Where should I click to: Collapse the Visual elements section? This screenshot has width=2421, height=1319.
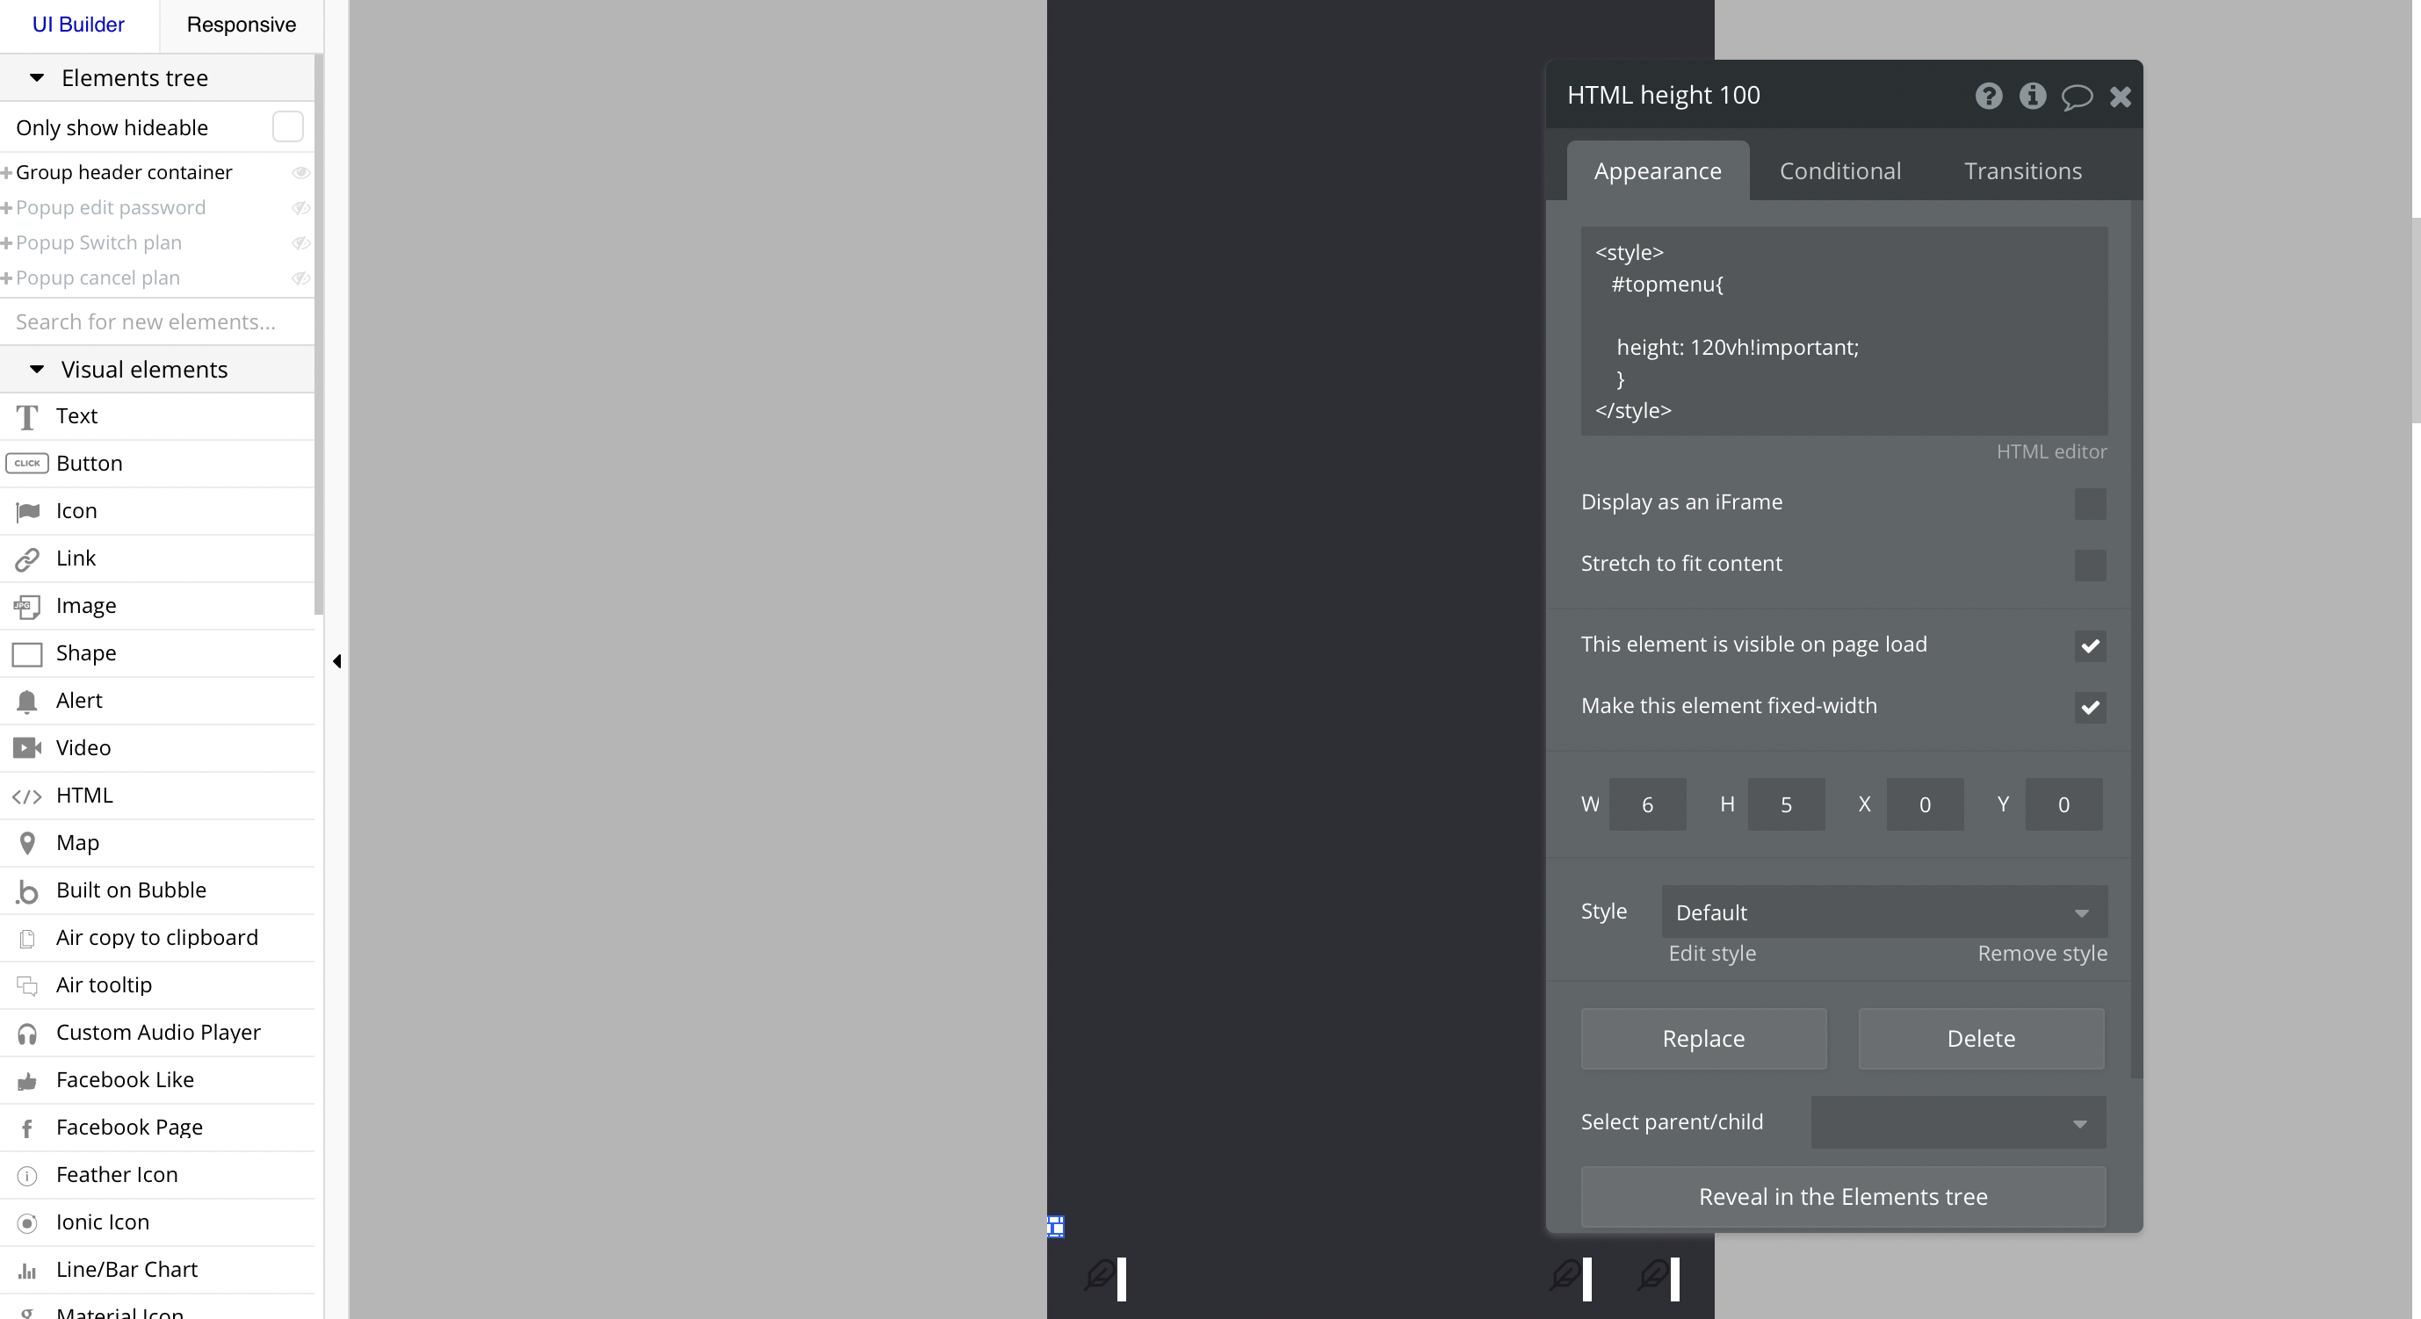click(x=37, y=369)
